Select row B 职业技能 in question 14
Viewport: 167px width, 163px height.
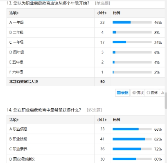(x=86, y=139)
